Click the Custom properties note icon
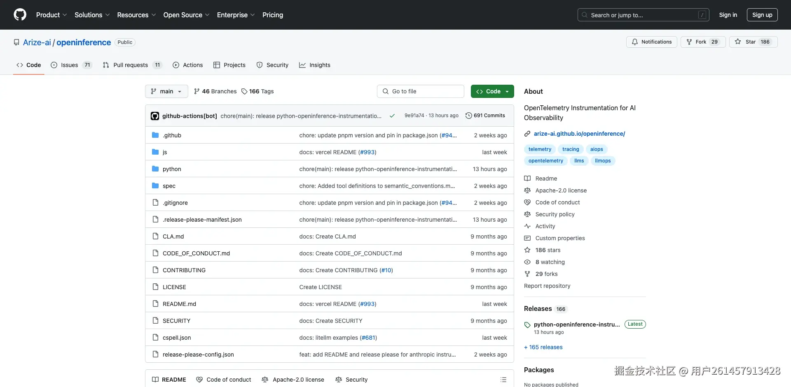 [x=527, y=238]
